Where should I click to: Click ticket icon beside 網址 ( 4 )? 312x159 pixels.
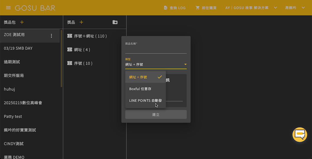coord(70,50)
